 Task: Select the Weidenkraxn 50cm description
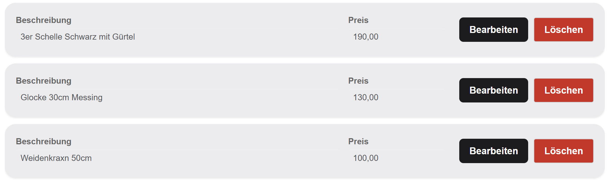[56, 158]
